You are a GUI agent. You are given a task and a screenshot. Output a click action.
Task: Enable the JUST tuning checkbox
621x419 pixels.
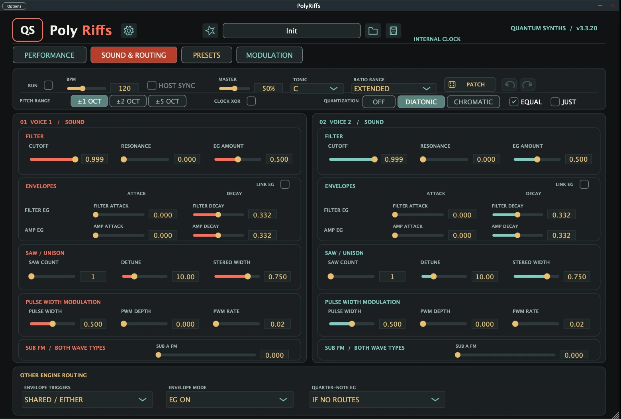(555, 102)
